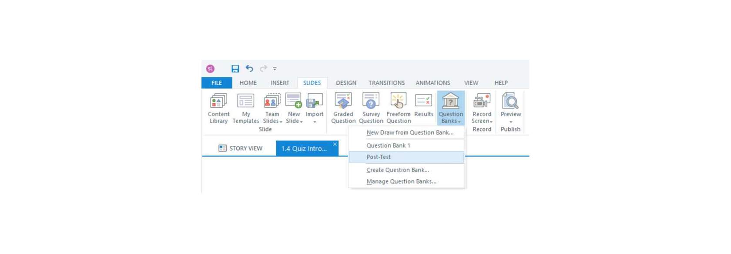731x254 pixels.
Task: Click the Question Banks building icon
Action: coord(450,101)
